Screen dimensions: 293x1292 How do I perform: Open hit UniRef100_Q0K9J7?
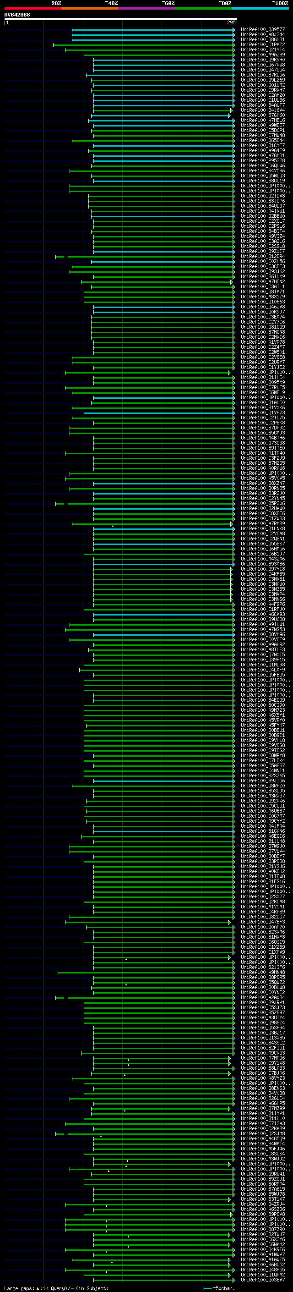(263, 312)
